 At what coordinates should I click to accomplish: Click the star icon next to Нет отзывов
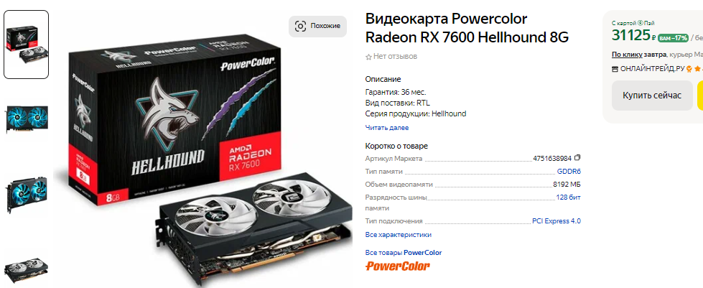pyautogui.click(x=368, y=57)
